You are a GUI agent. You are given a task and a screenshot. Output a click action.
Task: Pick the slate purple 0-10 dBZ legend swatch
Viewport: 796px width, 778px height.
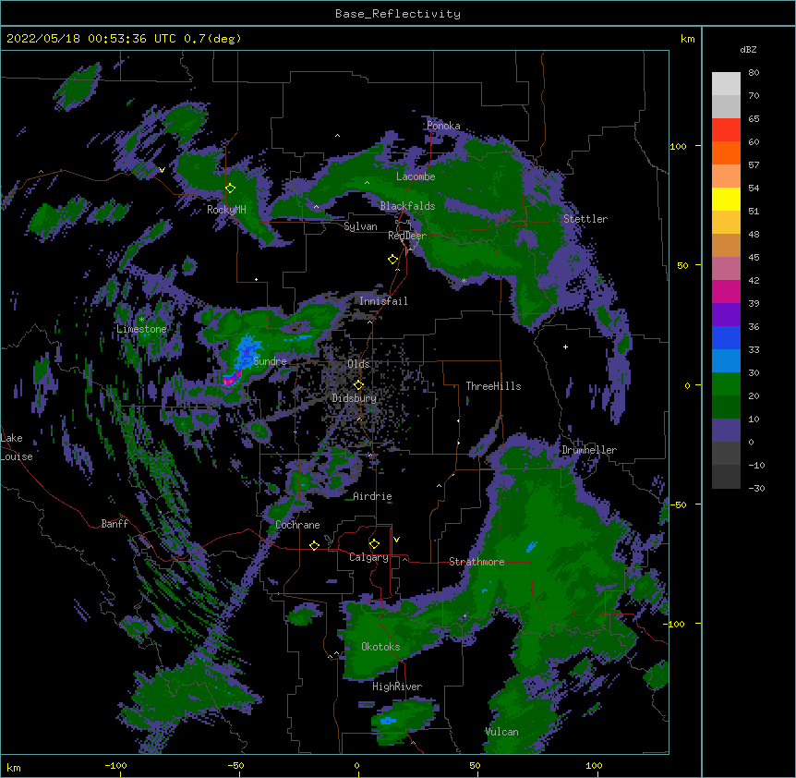point(726,431)
